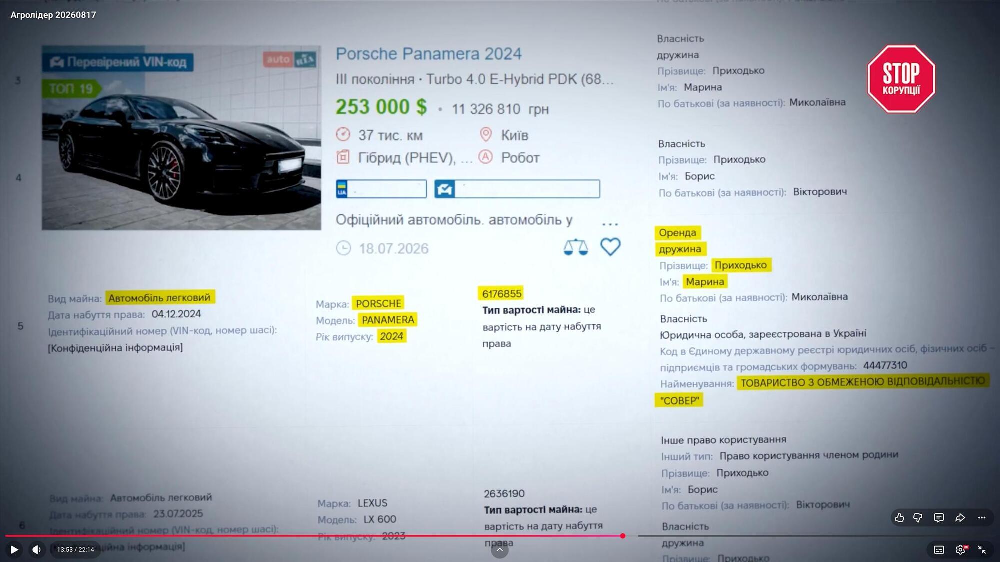Share the video using the arrow icon
The height and width of the screenshot is (562, 1000).
960,518
